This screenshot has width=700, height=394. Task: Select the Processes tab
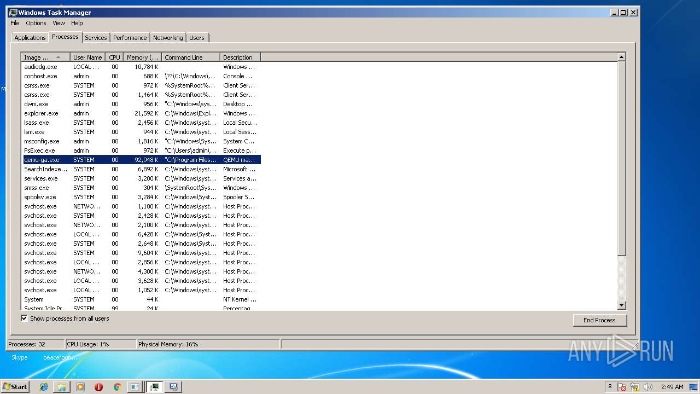65,37
